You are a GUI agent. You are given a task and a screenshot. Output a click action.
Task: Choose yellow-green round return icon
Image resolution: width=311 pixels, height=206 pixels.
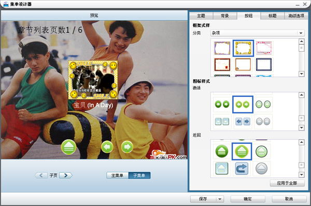pos(242,151)
